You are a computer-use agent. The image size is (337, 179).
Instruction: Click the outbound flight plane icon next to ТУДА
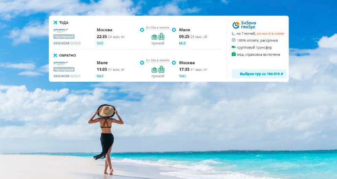tap(55, 23)
